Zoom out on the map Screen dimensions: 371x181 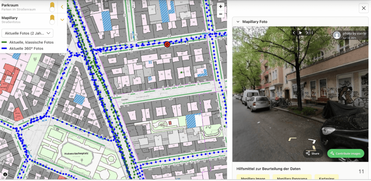[221, 14]
